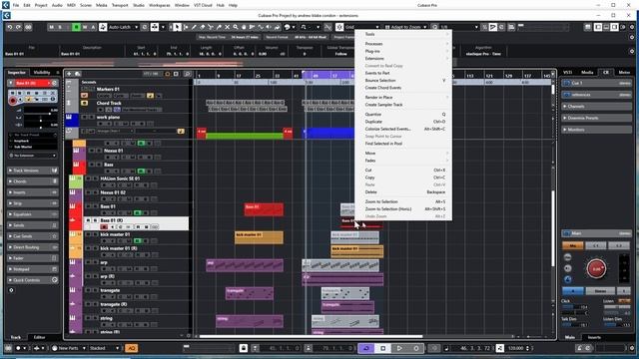Click the Record button in transport bar
The width and height of the screenshot is (639, 359).
pyautogui.click(x=416, y=348)
